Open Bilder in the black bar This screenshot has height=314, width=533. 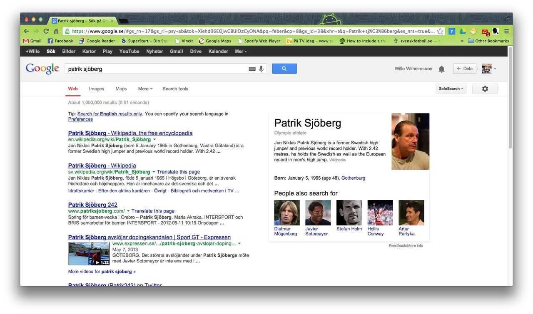pyautogui.click(x=69, y=51)
